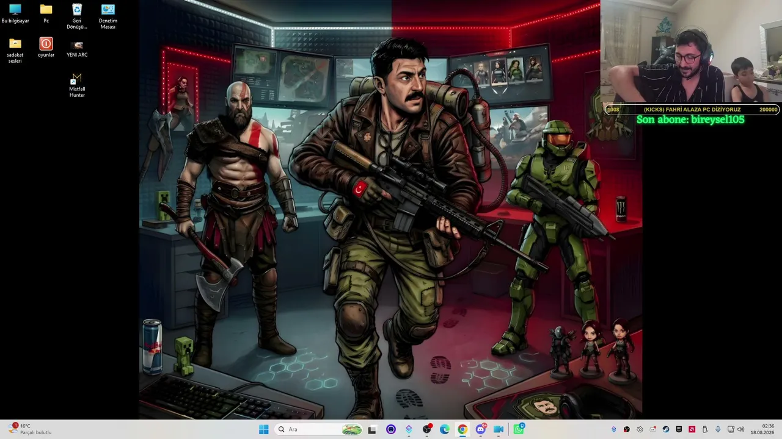Select the Geri Dönüşüm recycle bin icon
The width and height of the screenshot is (782, 439).
(77, 16)
